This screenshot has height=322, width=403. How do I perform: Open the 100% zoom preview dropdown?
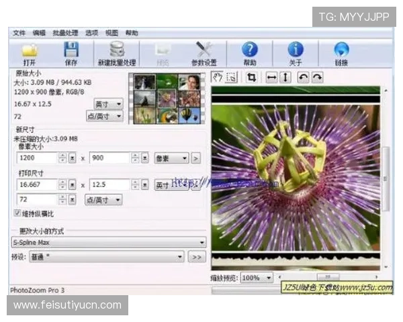point(257,278)
